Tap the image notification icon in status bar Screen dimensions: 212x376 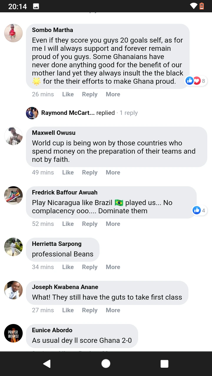coord(36,6)
